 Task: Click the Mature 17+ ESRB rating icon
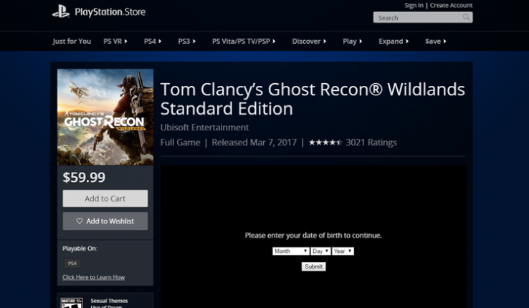72,303
